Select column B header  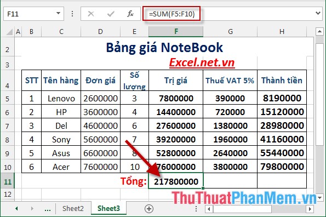click(31, 32)
